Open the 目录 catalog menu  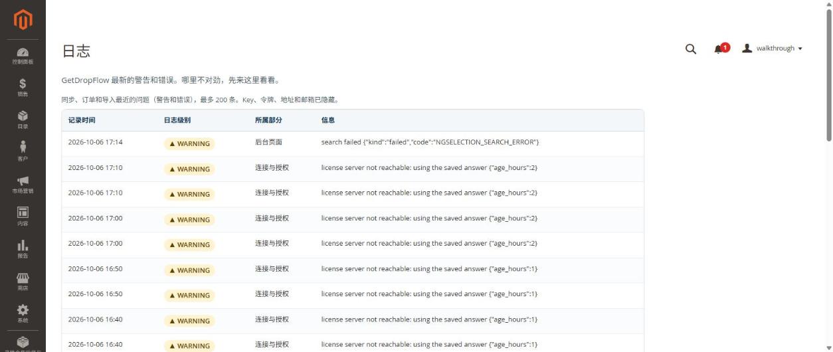[23, 120]
